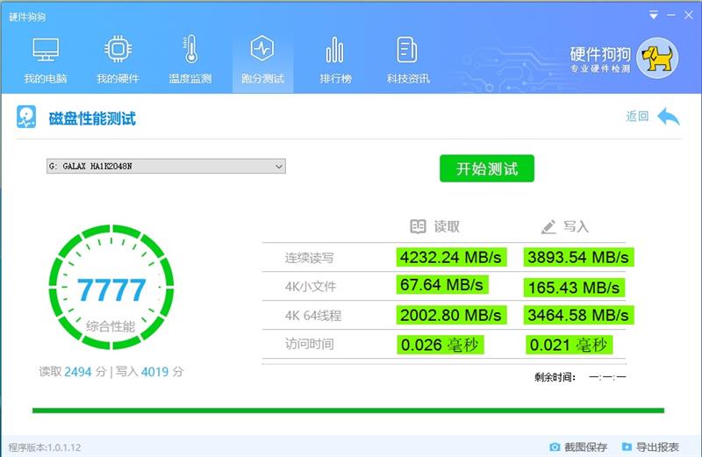
Task: Click the 写入 4019 分 score text
Action: 150,372
